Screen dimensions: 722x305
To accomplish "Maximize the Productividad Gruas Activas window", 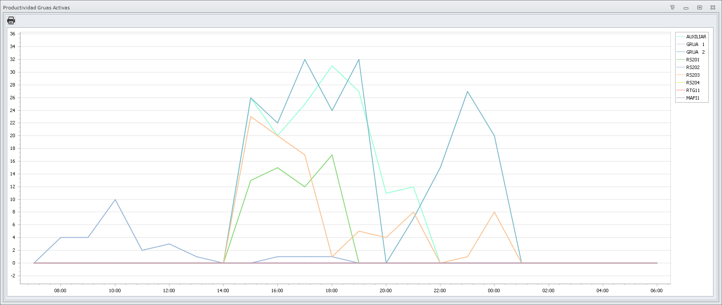I will tap(699, 7).
